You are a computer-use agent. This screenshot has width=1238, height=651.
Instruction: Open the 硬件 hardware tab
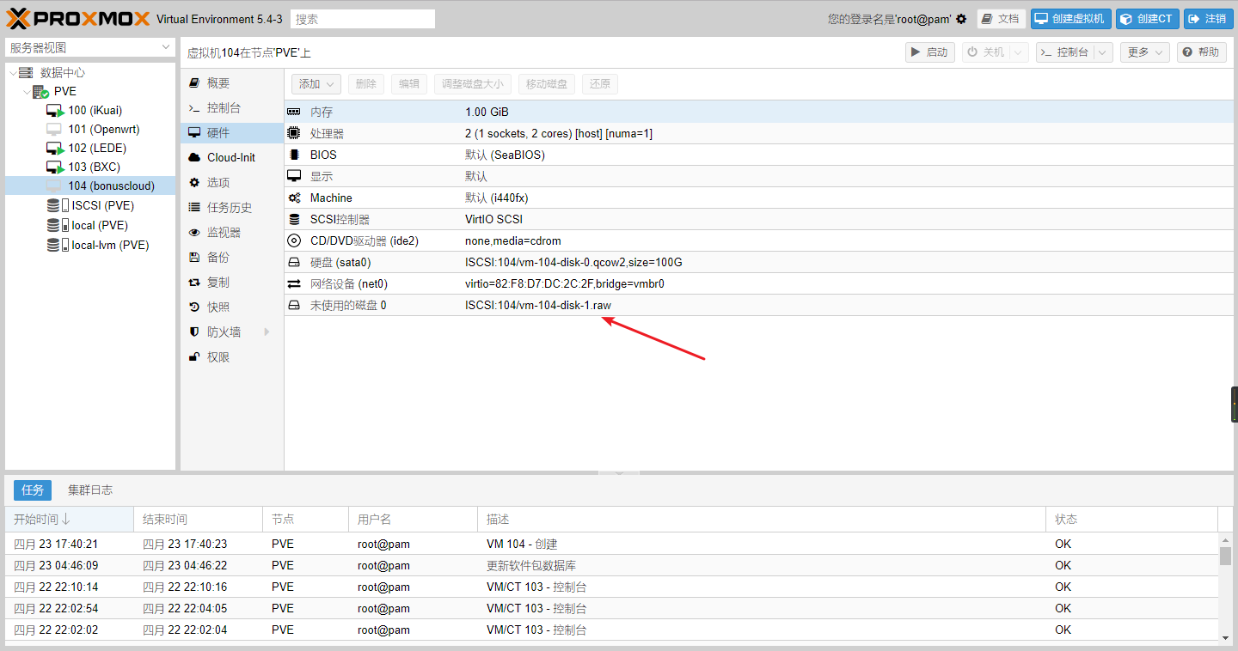[x=232, y=133]
